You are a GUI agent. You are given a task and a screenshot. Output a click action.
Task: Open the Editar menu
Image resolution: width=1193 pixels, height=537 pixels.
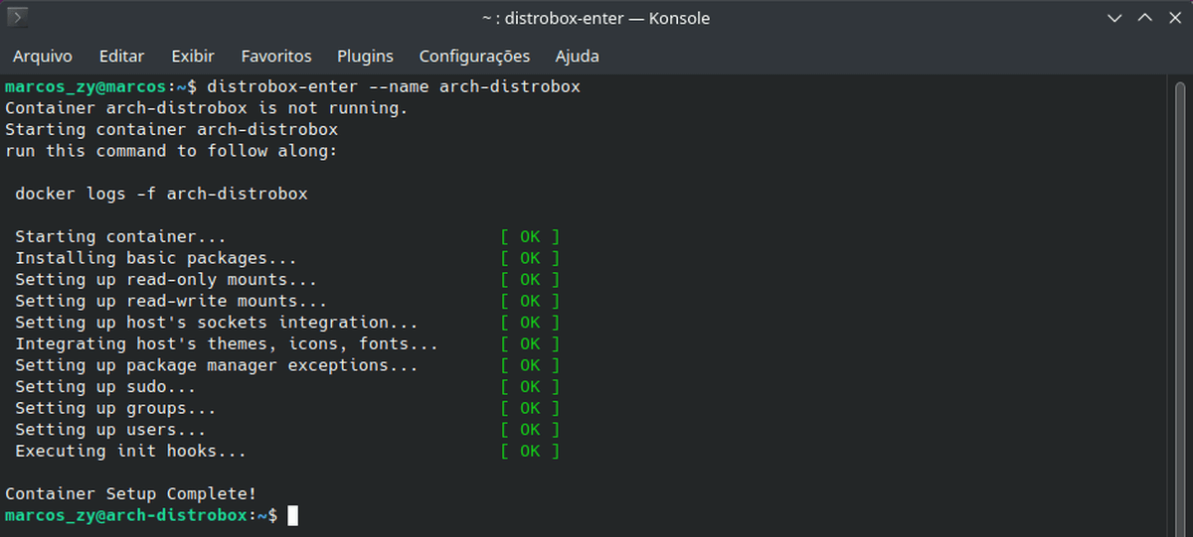121,57
